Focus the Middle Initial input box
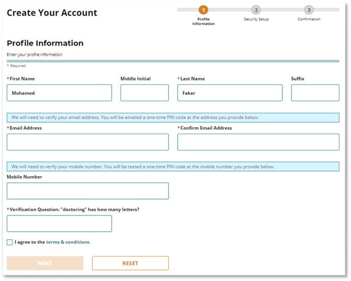 tap(145, 93)
